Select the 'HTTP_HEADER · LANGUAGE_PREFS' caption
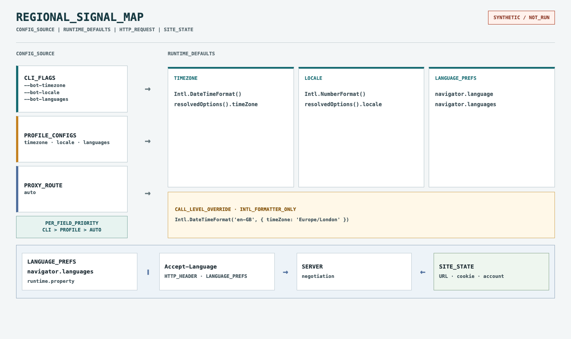The image size is (571, 339). (x=206, y=276)
